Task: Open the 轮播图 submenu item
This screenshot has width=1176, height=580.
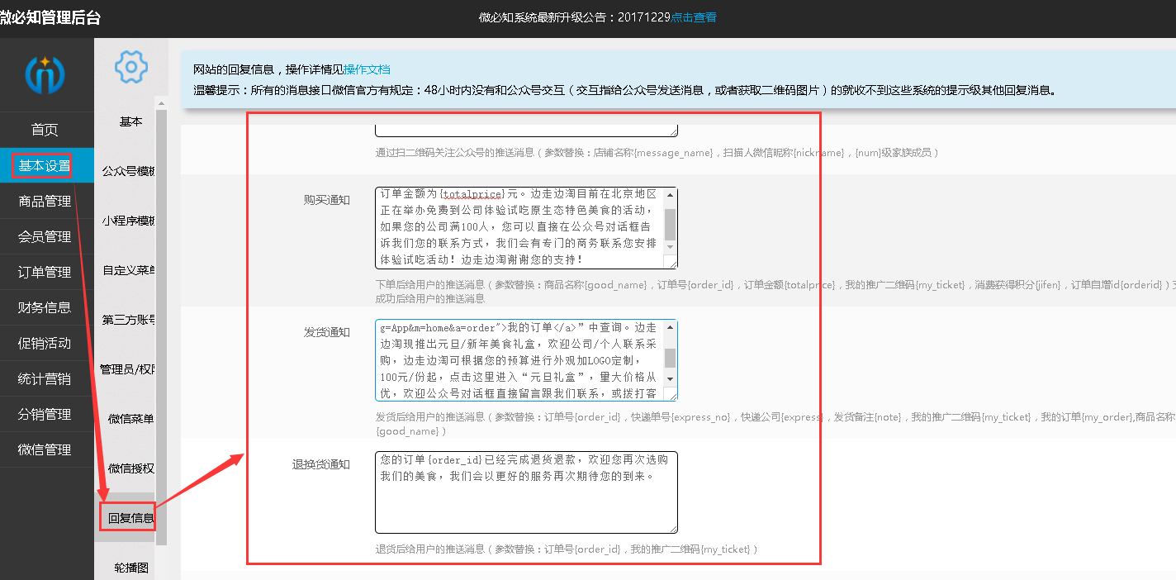Action: point(130,568)
